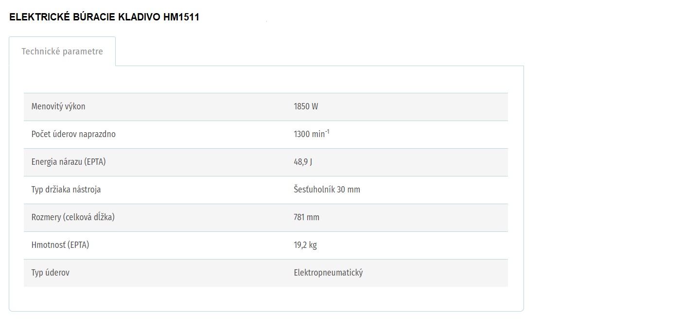681x331 pixels.
Task: Click the word EPTA in the Hmotnosť row
Action: [78, 245]
